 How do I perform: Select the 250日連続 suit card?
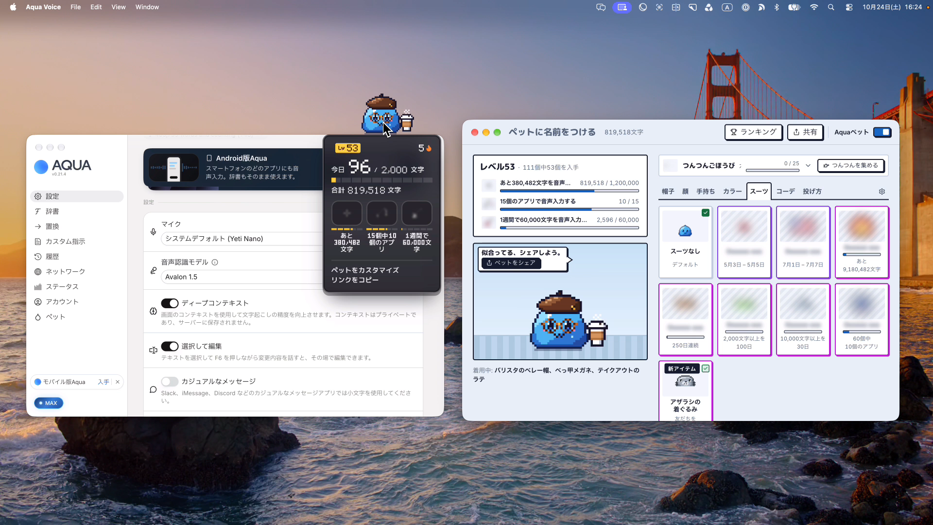[685, 320]
